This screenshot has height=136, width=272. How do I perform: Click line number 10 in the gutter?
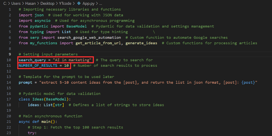(9, 60)
